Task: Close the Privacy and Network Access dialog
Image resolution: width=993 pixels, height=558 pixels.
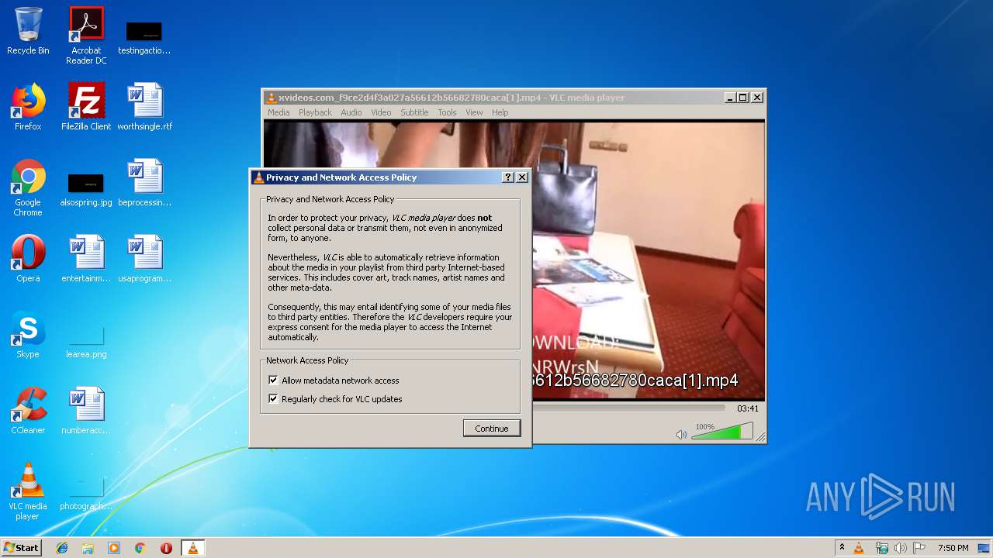Action: tap(522, 177)
